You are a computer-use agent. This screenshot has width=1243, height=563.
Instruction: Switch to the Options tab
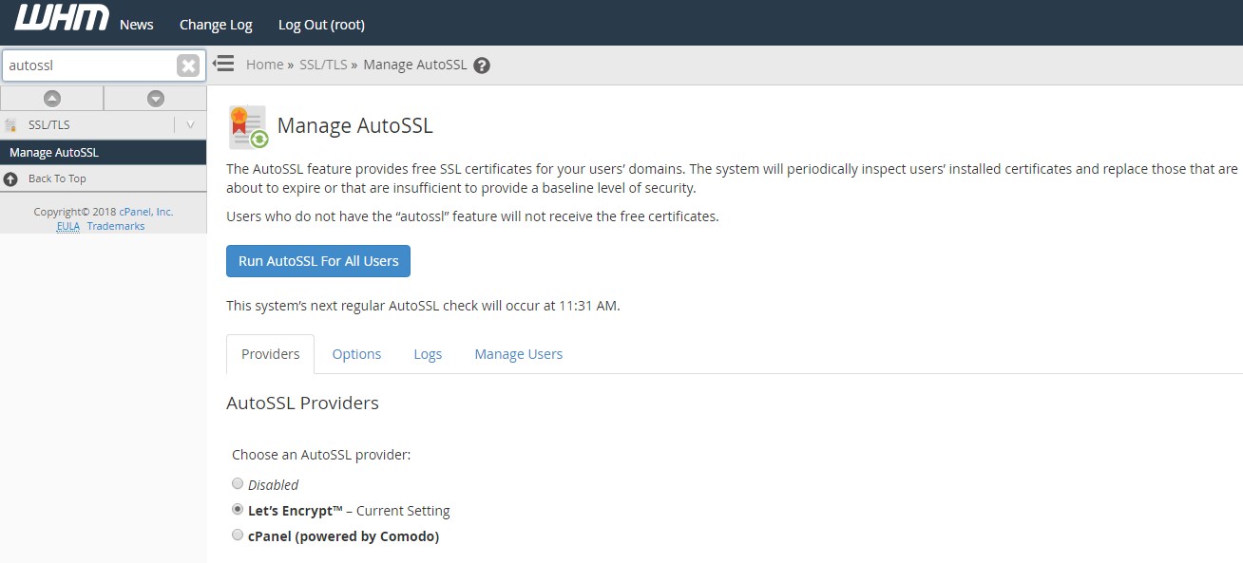coord(356,354)
